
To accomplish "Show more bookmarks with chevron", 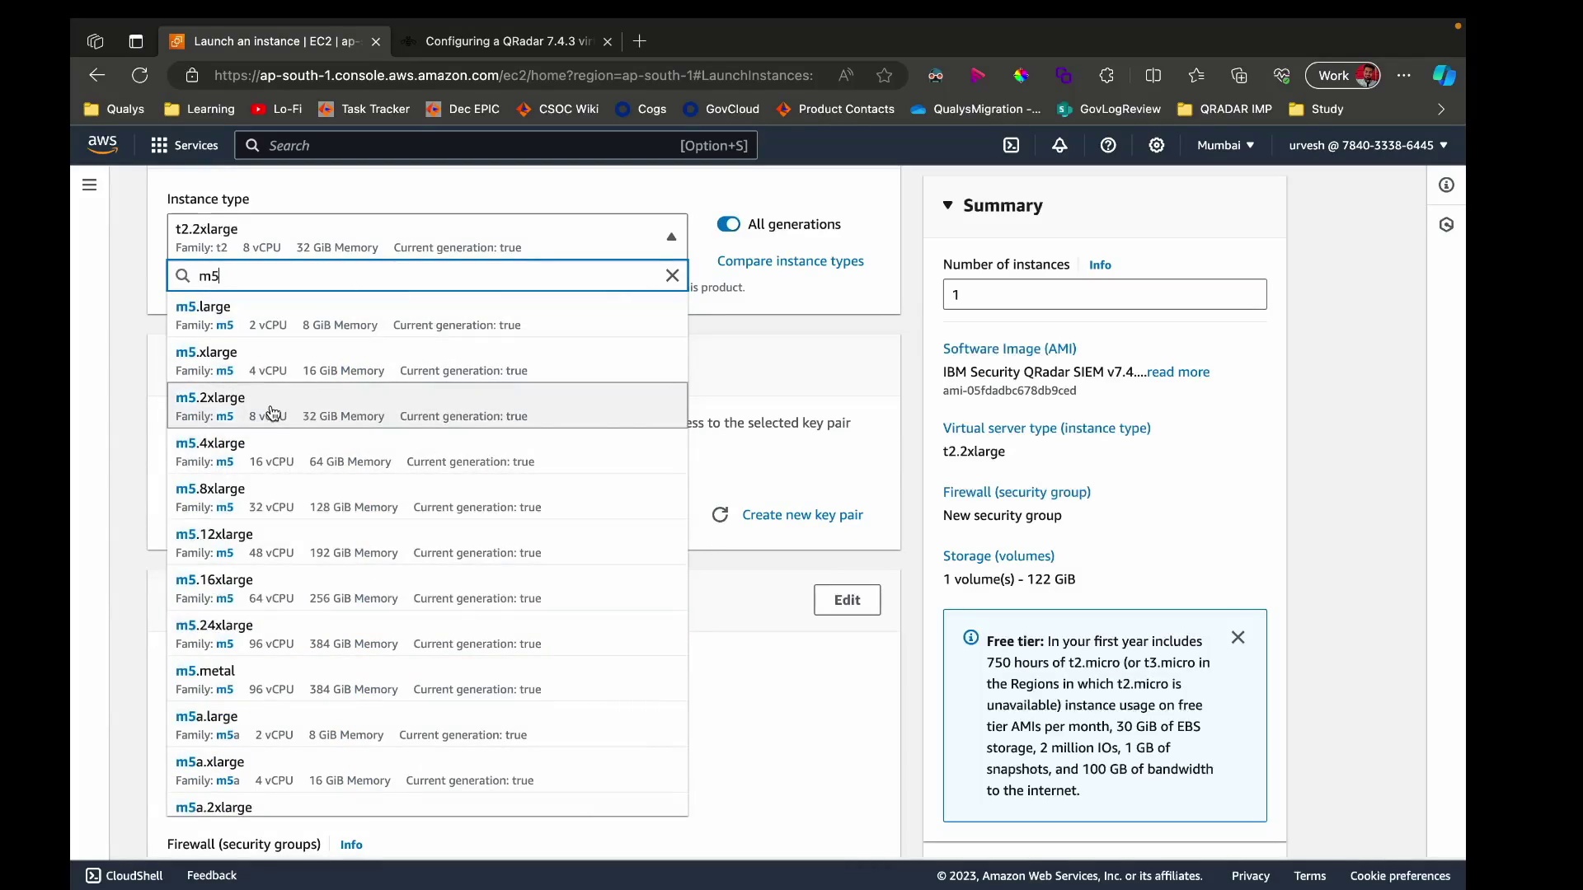I will pos(1441,109).
